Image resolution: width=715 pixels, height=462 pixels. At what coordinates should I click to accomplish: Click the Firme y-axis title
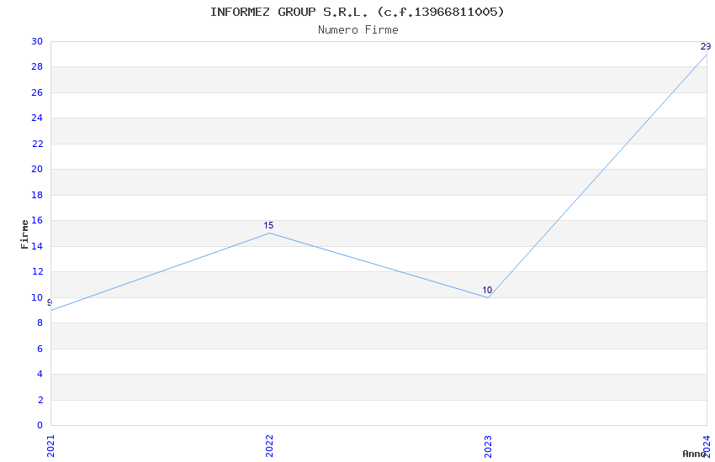point(24,234)
